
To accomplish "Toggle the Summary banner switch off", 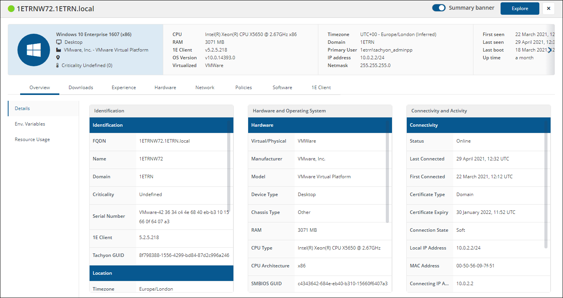I will [x=439, y=8].
